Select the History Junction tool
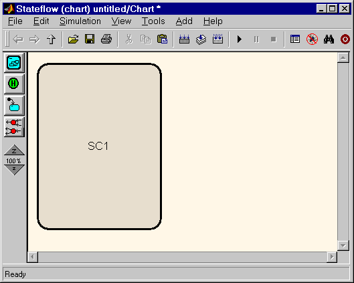This screenshot has width=354, height=283. pyautogui.click(x=14, y=84)
